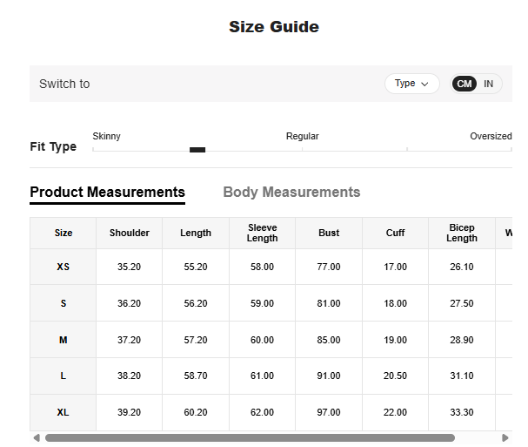
Task: Click the Sleeve Length column header
Action: click(x=262, y=233)
